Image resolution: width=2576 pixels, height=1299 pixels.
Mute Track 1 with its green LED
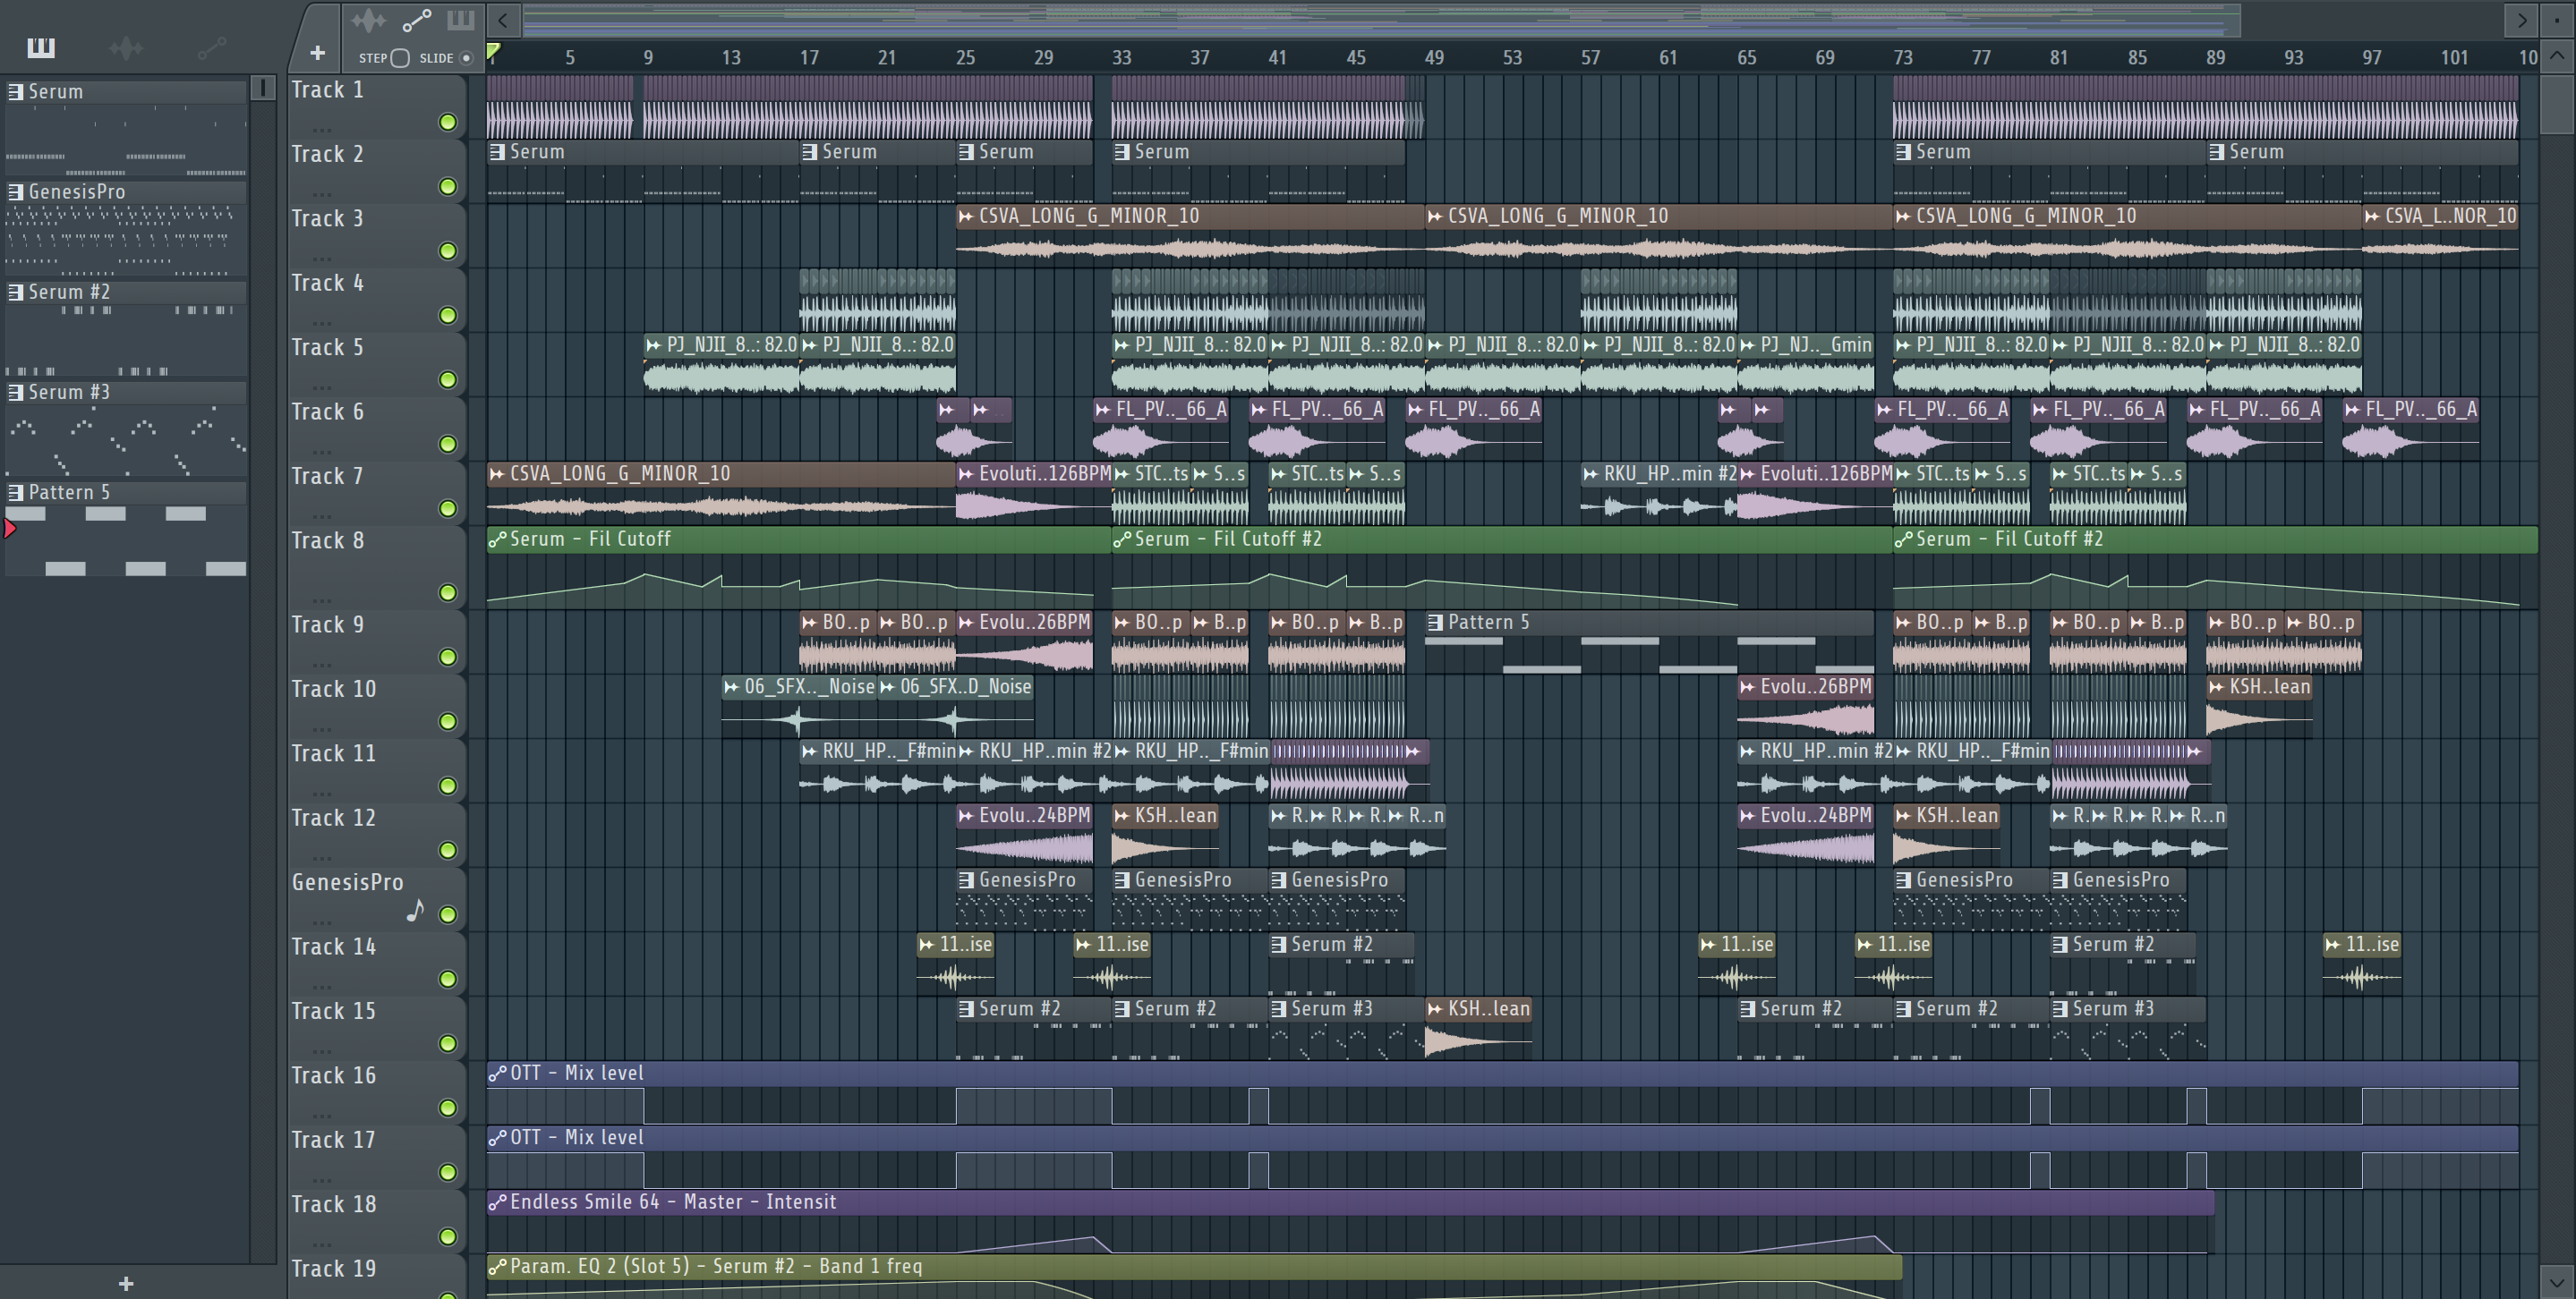[448, 122]
